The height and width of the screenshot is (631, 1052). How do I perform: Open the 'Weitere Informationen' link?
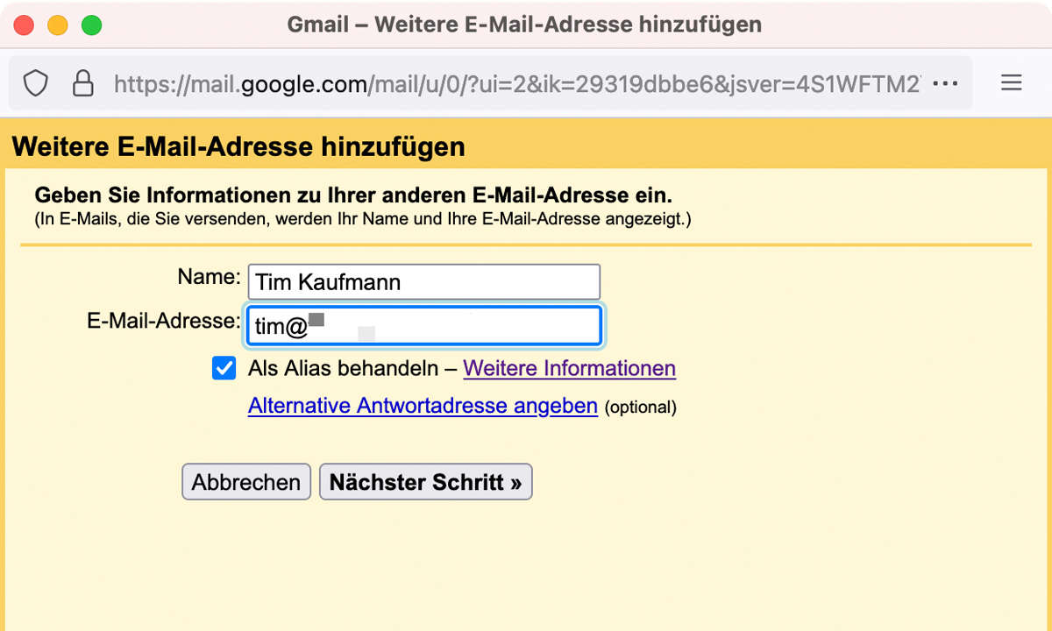[569, 368]
